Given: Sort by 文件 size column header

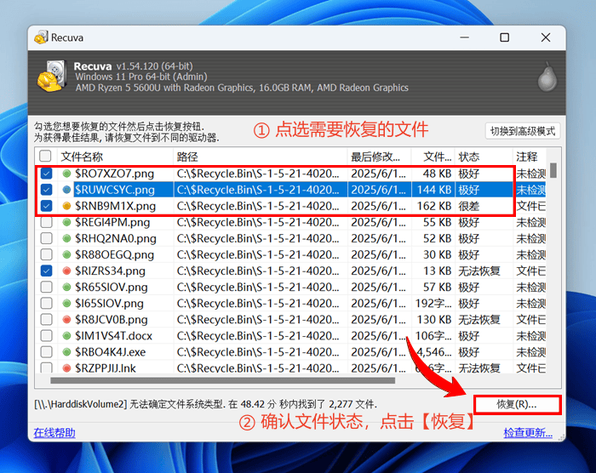Looking at the screenshot, I should pos(433,157).
